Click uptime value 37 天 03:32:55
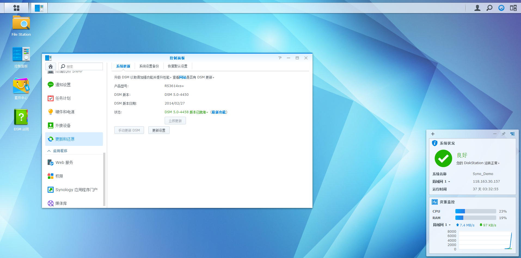Viewport: 521px width, 258px height. (486, 189)
